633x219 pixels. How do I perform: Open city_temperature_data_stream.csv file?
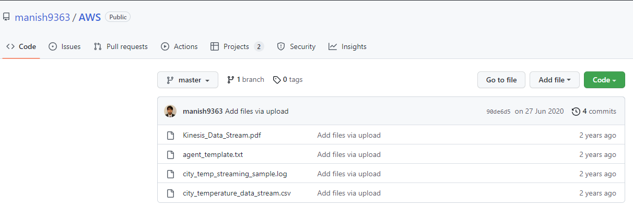(237, 193)
